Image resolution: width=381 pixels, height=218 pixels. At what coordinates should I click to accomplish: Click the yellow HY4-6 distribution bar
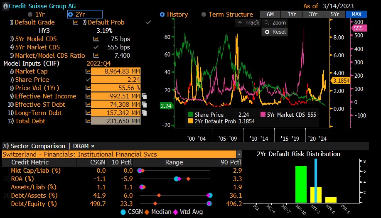pyautogui.click(x=331, y=200)
